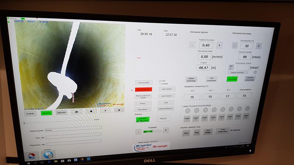
Task: Click the PRZÓD camera button
Action: coord(163,118)
